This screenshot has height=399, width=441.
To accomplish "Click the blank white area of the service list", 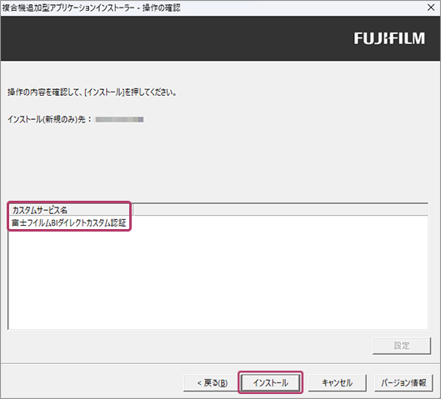I will 218,278.
